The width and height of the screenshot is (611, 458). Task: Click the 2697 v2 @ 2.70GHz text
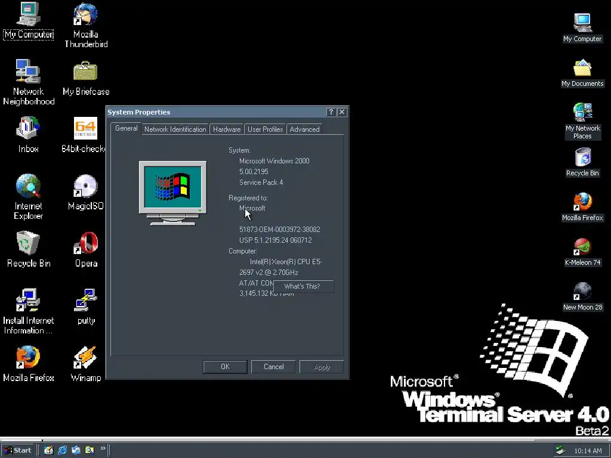pos(269,272)
